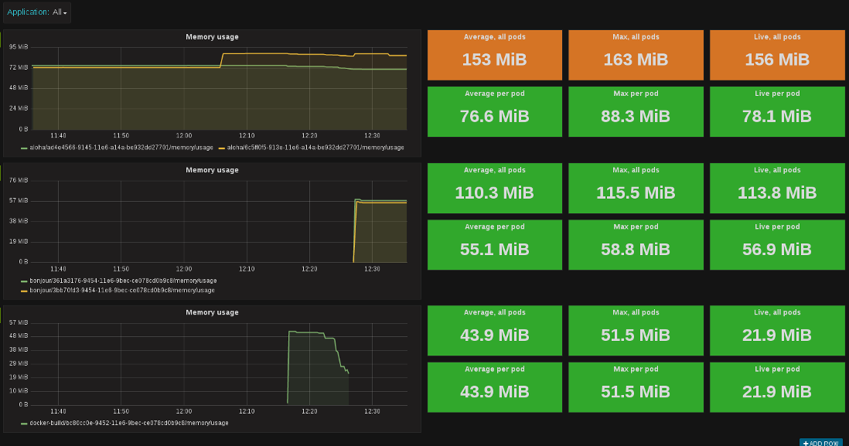
Task: Toggle the bonjour/3bb70fd3 legend series label
Action: pyautogui.click(x=122, y=291)
